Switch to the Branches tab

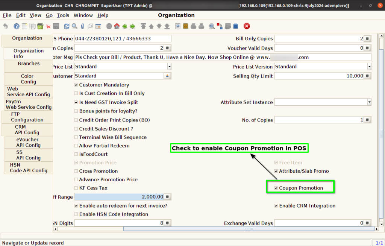[29, 66]
